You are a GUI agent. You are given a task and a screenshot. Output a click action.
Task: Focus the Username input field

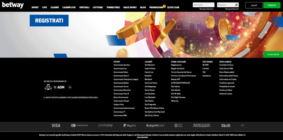click(203, 5)
